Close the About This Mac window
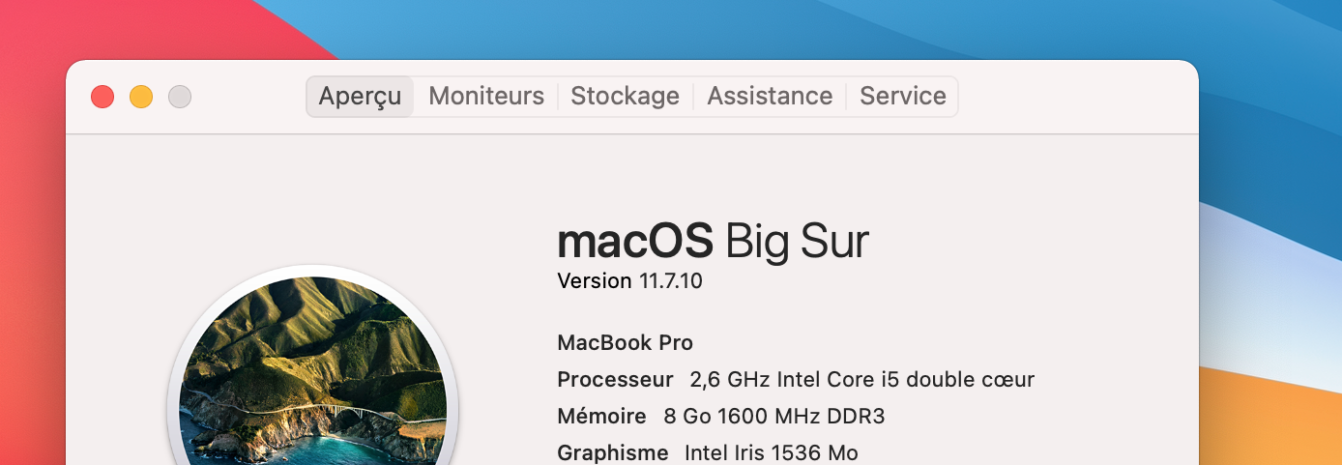Screen dimensions: 1342x465 pyautogui.click(x=102, y=97)
